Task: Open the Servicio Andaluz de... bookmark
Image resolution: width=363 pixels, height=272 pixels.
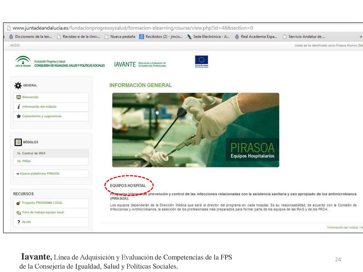Action: pyautogui.click(x=304, y=36)
